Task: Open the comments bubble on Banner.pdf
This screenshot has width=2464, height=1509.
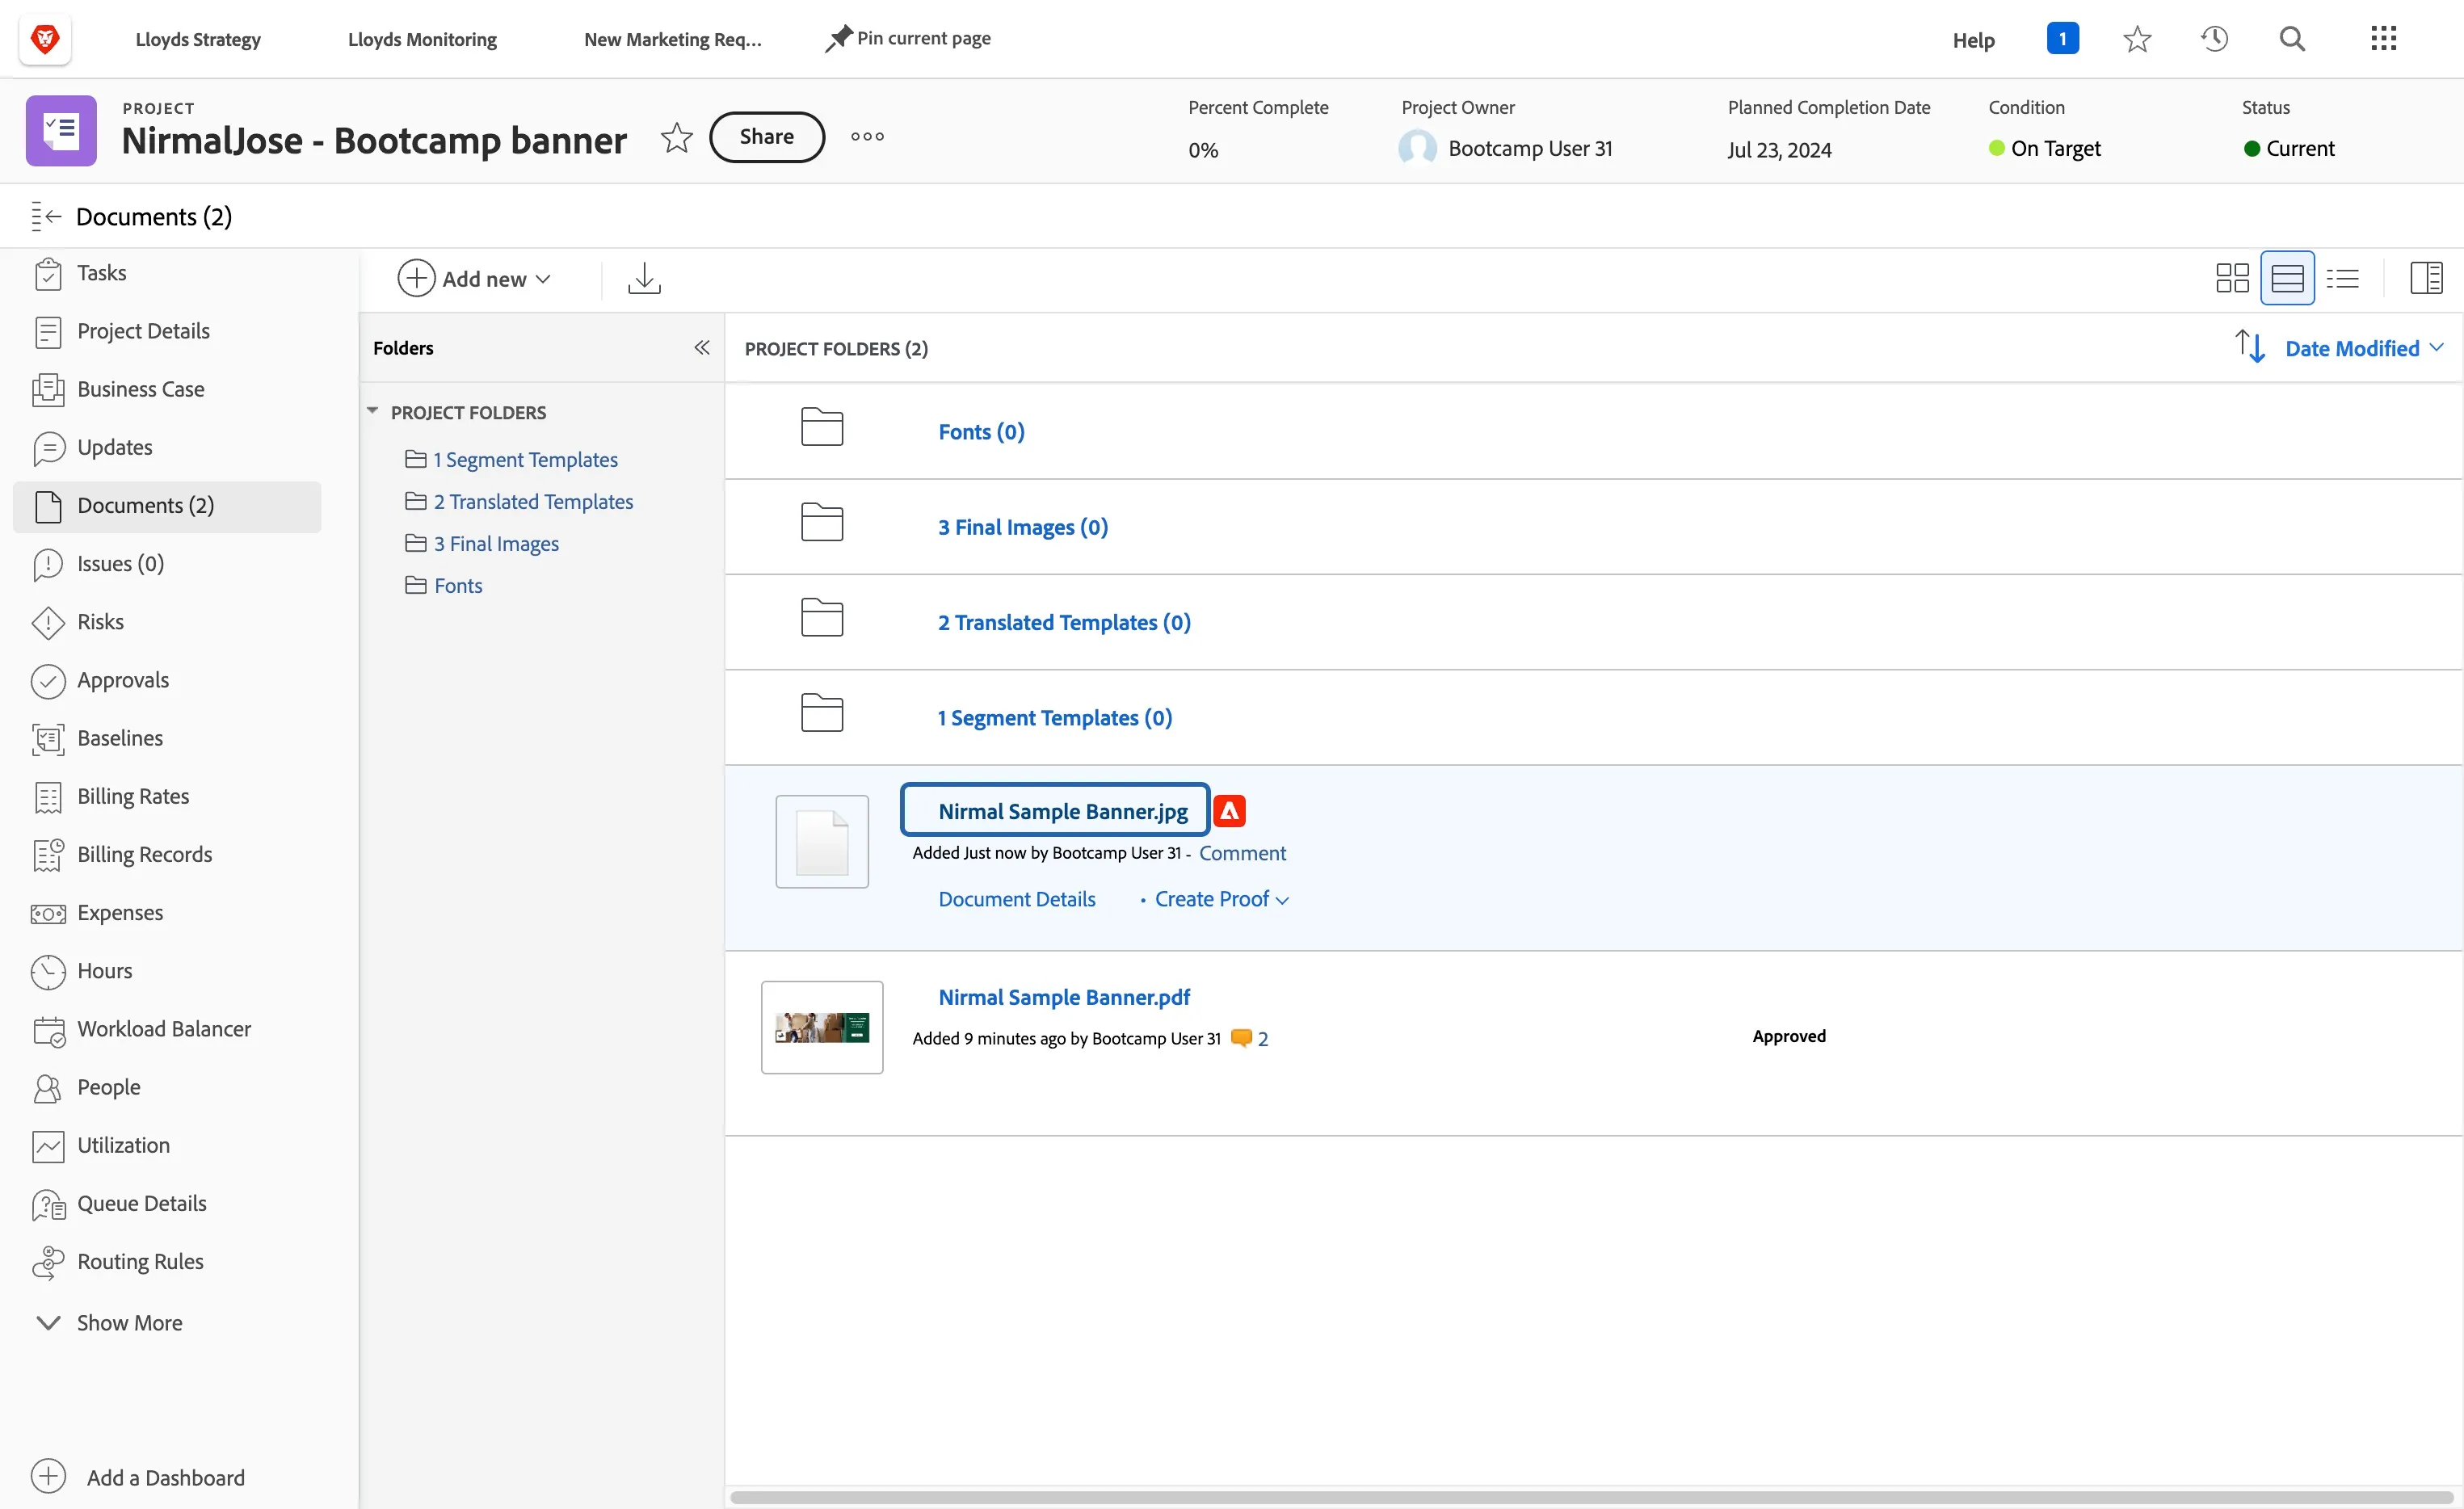Action: click(x=1241, y=1038)
